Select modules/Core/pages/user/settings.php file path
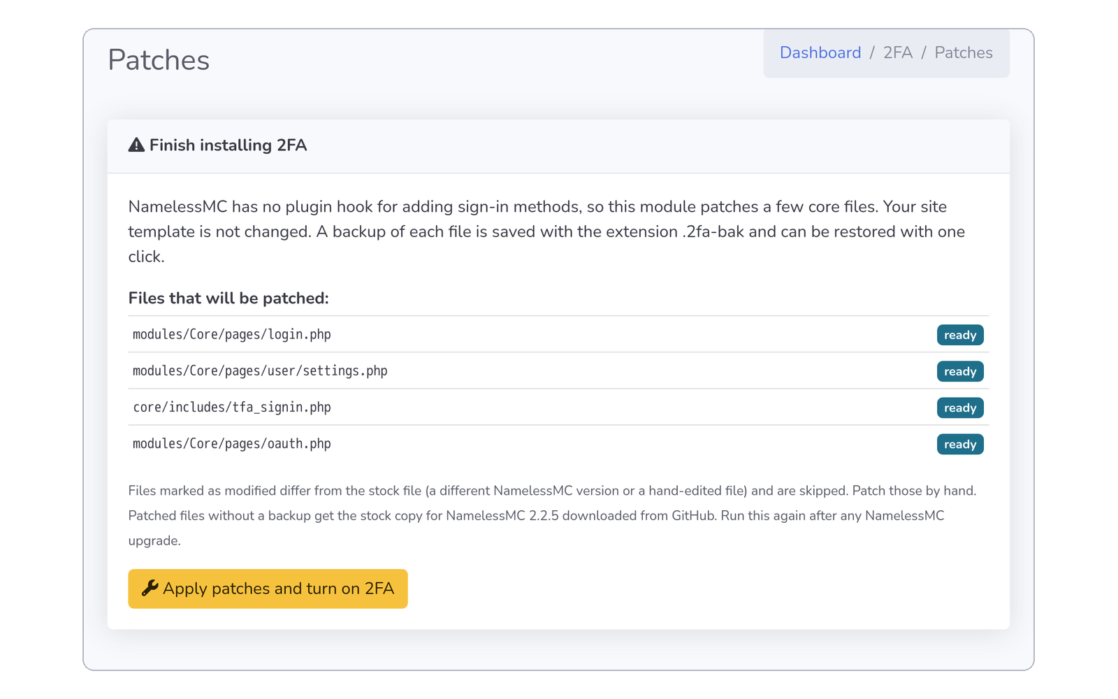This screenshot has width=1118, height=699. pyautogui.click(x=260, y=370)
